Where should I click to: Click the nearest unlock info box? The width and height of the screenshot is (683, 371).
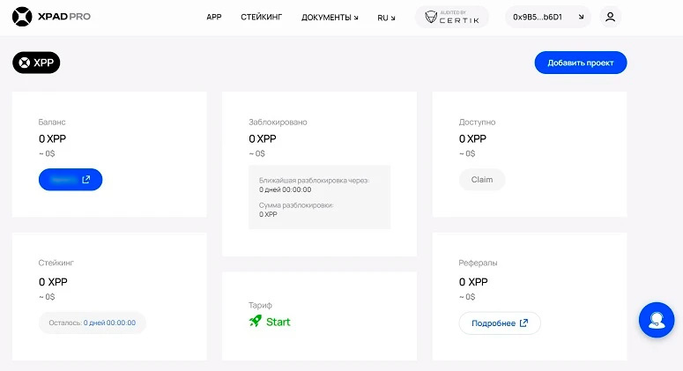click(x=319, y=197)
